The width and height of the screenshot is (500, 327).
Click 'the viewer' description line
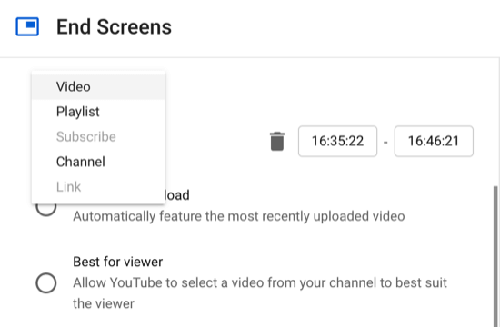point(104,303)
